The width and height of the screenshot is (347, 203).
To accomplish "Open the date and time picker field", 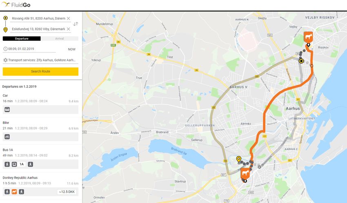I will [29, 49].
